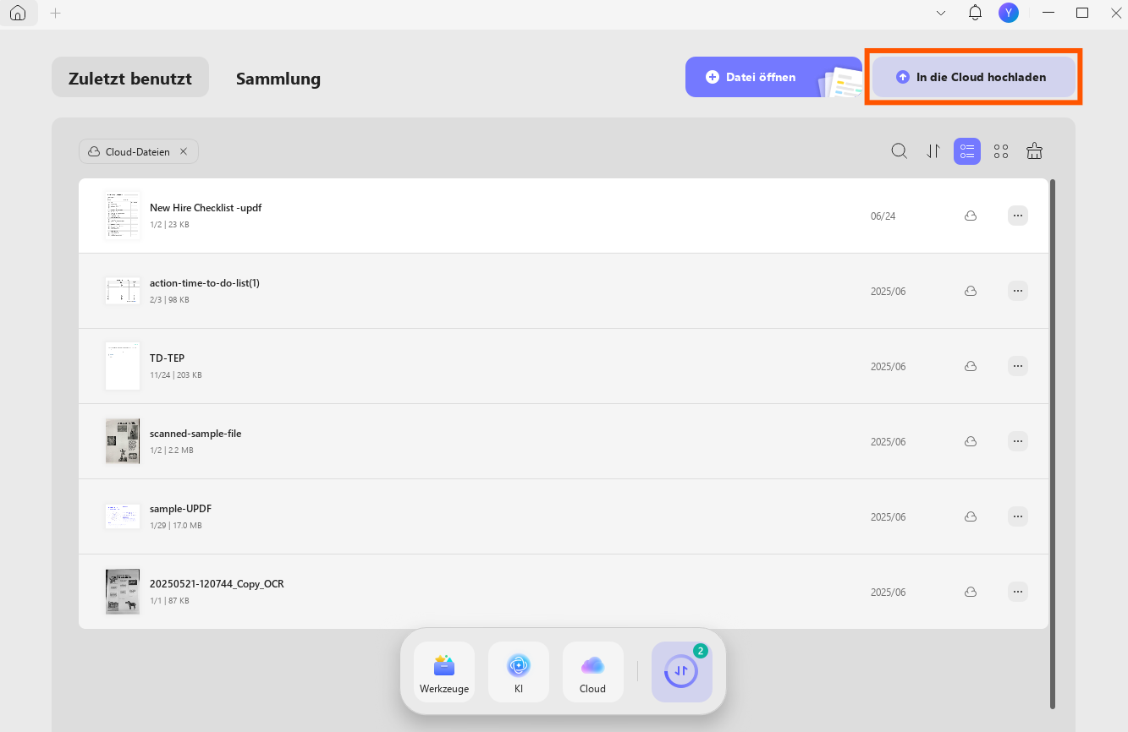Click cloud icon for scanned-sample-file

(x=971, y=441)
